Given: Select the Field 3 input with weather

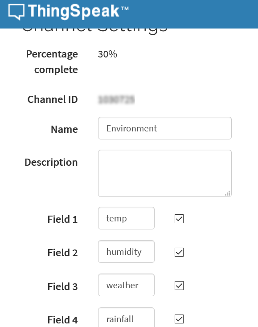Looking at the screenshot, I should pyautogui.click(x=126, y=285).
